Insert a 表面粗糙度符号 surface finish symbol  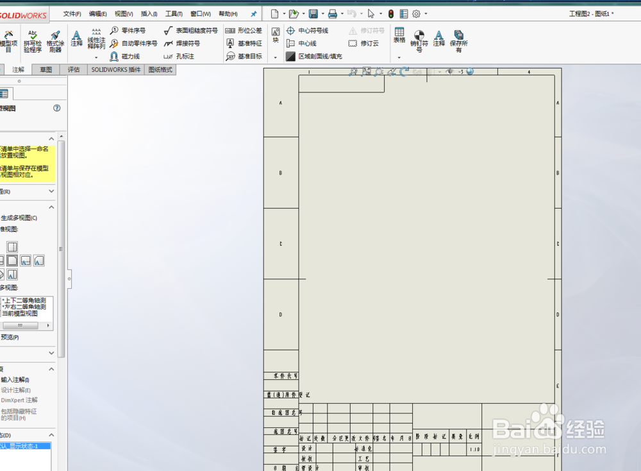190,30
